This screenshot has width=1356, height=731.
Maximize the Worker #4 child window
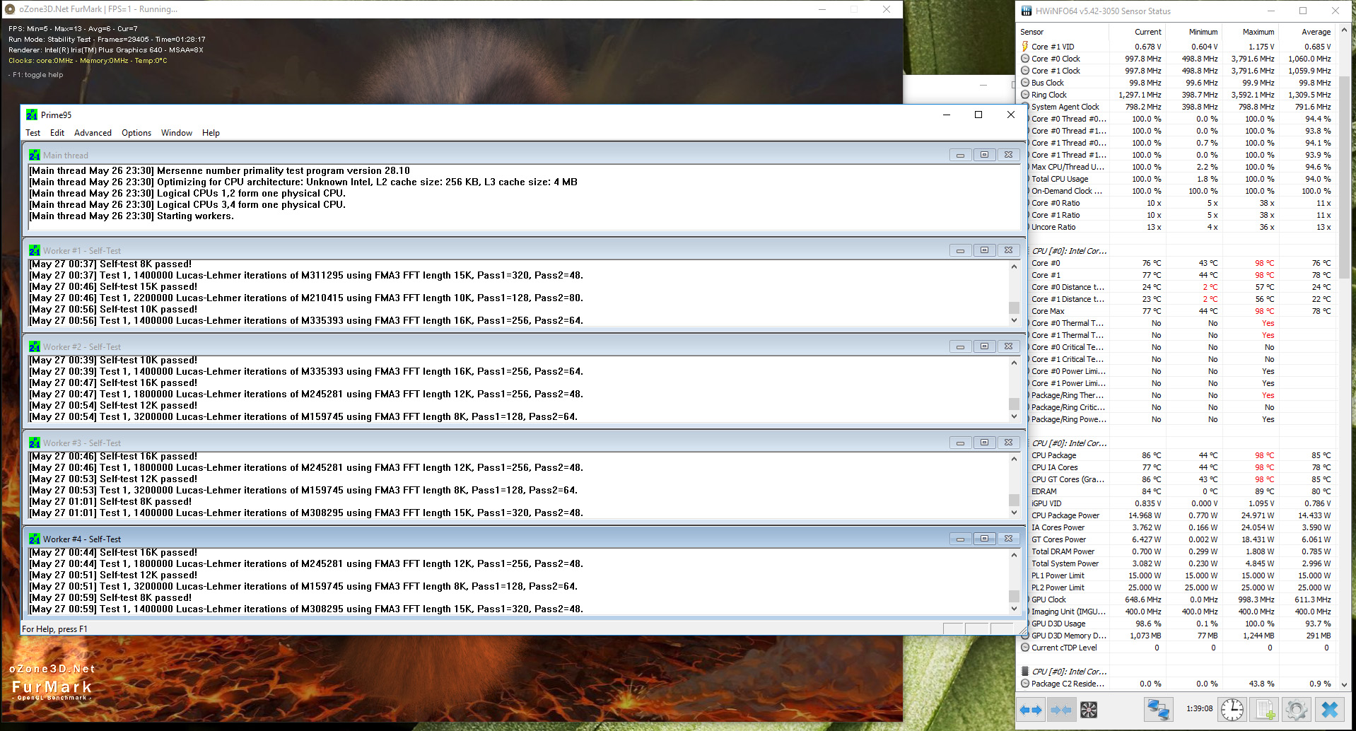click(984, 539)
